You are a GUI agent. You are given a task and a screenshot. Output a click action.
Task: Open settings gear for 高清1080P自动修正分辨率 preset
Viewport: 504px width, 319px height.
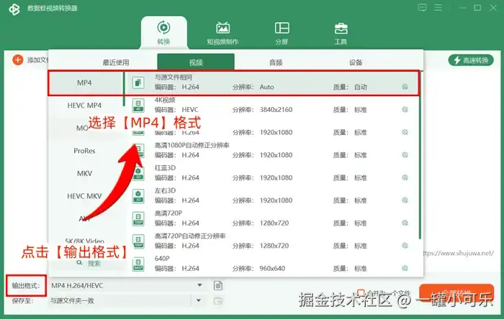tap(405, 155)
